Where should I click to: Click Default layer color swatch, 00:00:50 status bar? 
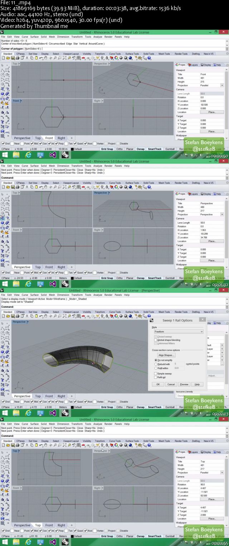(72, 149)
